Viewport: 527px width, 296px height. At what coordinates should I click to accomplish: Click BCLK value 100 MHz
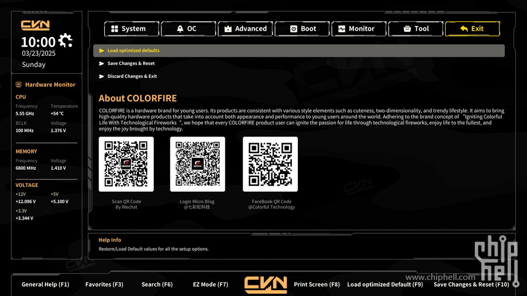[x=25, y=131]
